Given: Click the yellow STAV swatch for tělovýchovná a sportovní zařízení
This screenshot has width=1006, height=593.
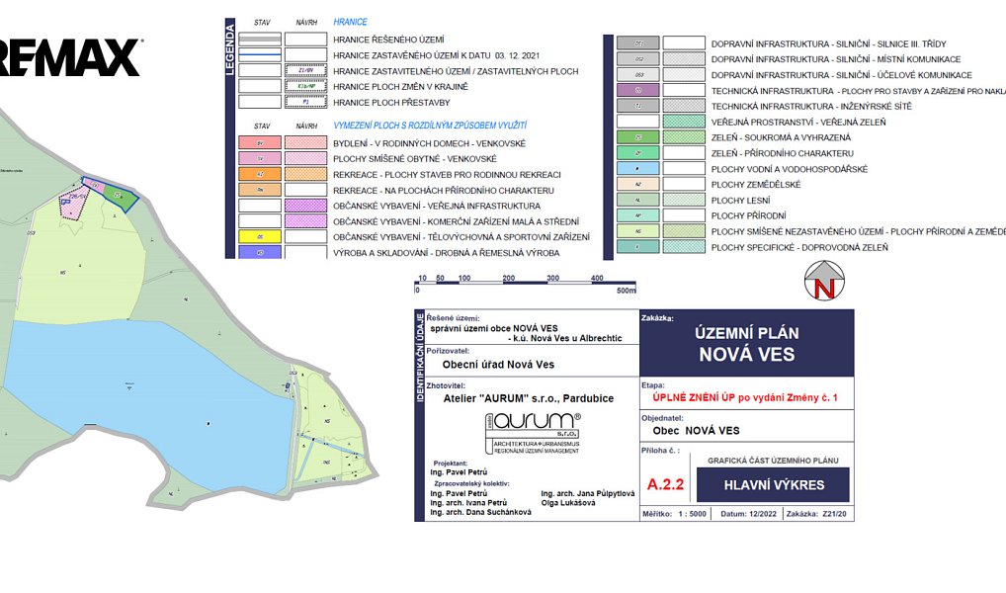Looking at the screenshot, I should 260,237.
